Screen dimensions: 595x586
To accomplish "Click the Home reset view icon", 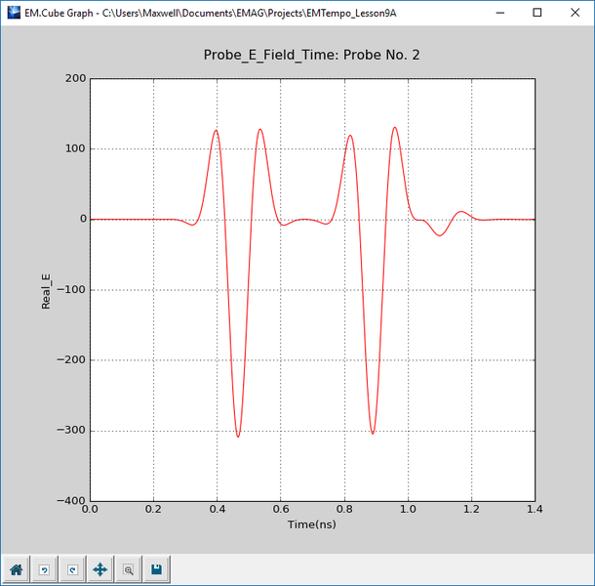I will click(17, 569).
